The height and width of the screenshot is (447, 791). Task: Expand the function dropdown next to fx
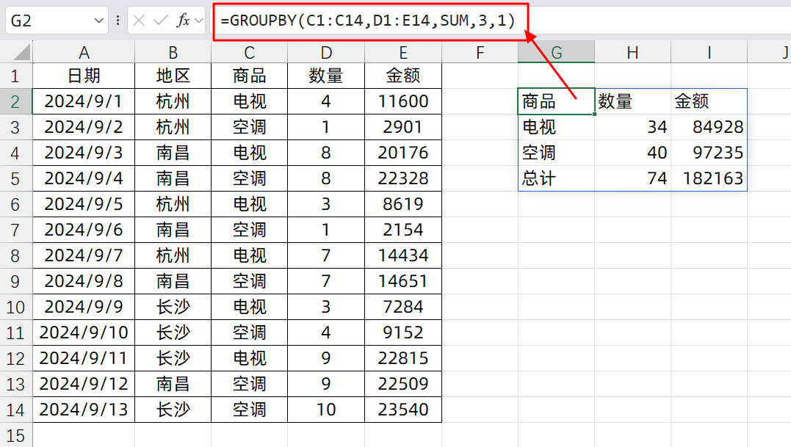pyautogui.click(x=199, y=21)
